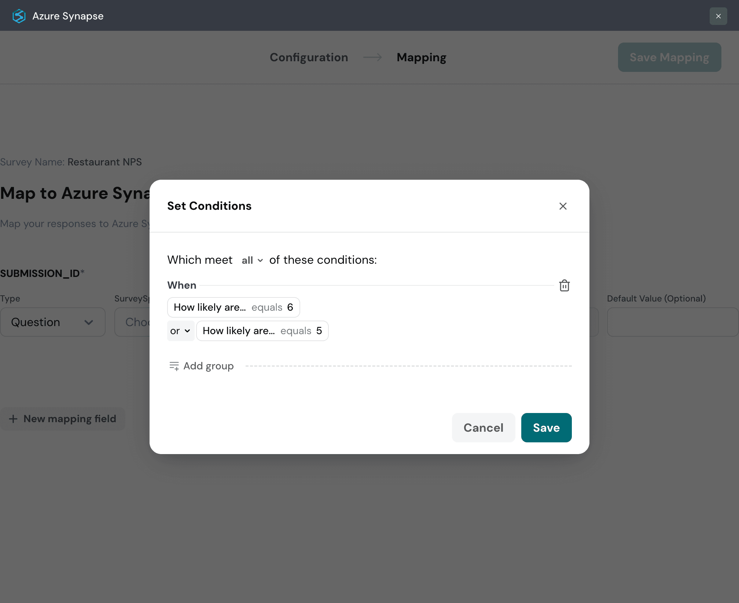This screenshot has width=739, height=603.
Task: Click the arrow between Configuration and Mapping
Action: coord(372,57)
